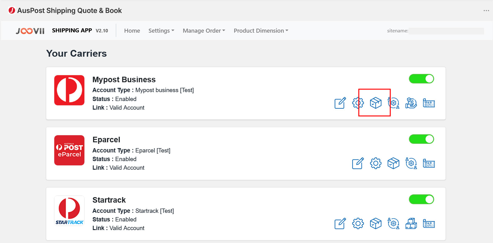Open edit icon for Mypost Business

coord(340,103)
